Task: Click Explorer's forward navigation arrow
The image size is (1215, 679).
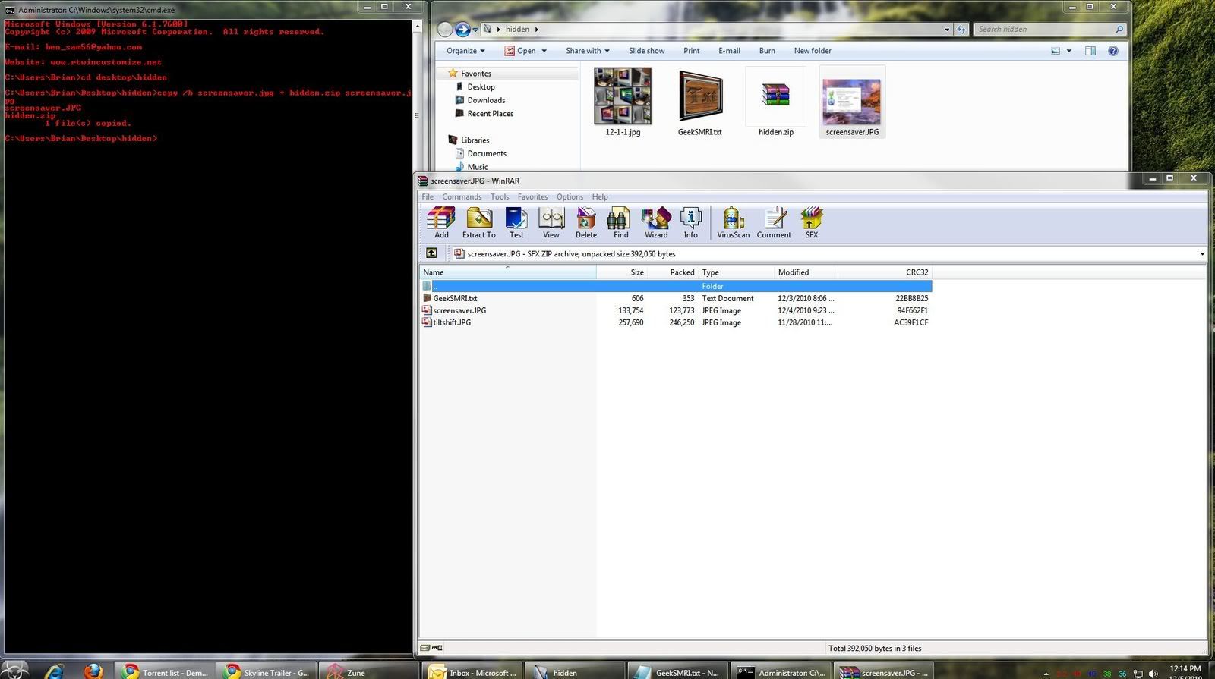Action: [x=462, y=30]
